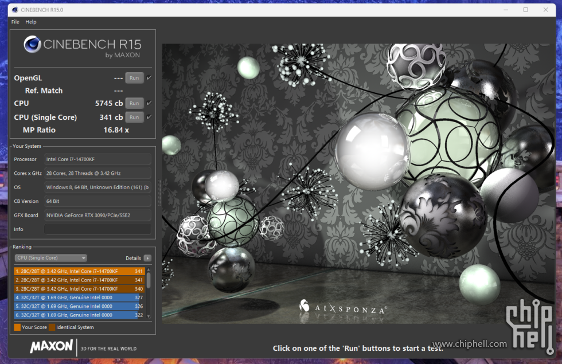Select ranking entry 3 scoring 340

pos(79,289)
